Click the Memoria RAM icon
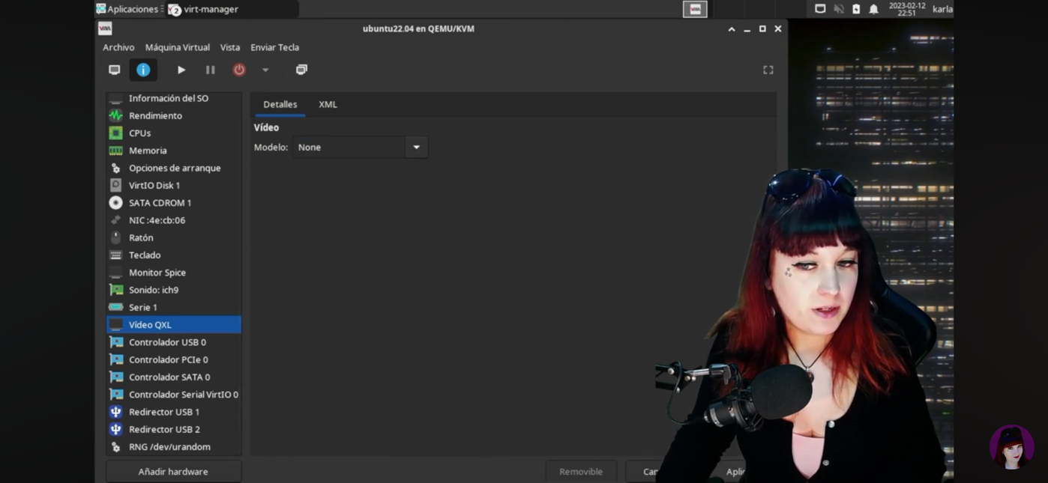 (115, 151)
